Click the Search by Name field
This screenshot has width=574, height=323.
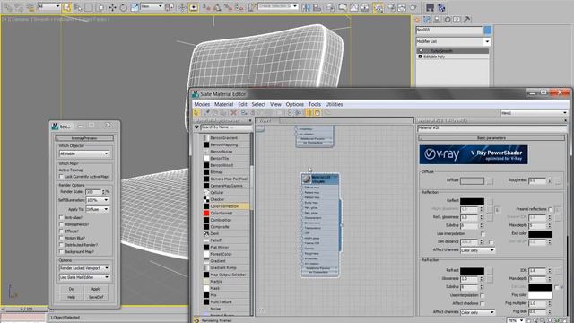coord(226,127)
